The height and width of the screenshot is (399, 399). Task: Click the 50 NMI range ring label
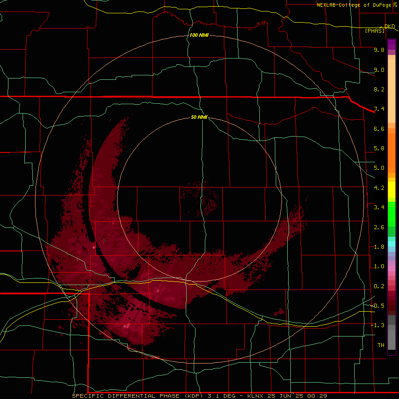tap(199, 117)
